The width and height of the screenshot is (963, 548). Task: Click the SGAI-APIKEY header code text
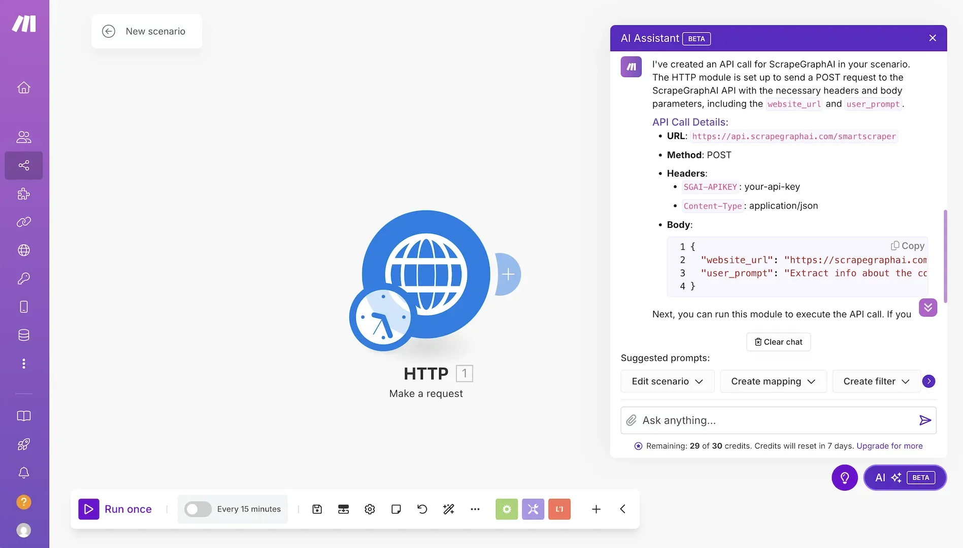[710, 187]
